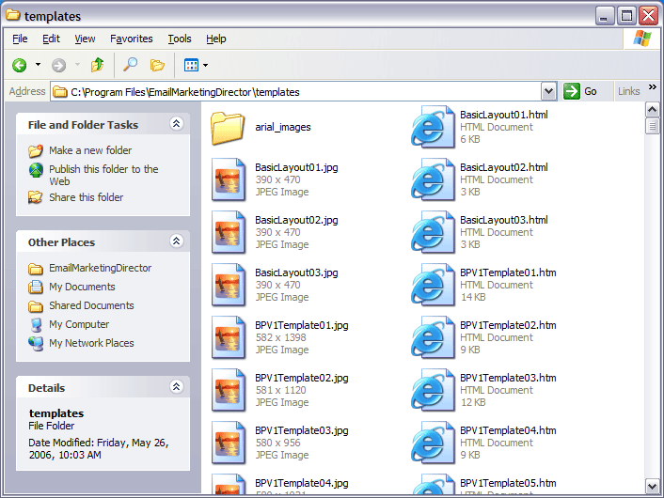This screenshot has width=664, height=498.
Task: Select BPV1Template03.jpg image icon
Action: [x=229, y=443]
